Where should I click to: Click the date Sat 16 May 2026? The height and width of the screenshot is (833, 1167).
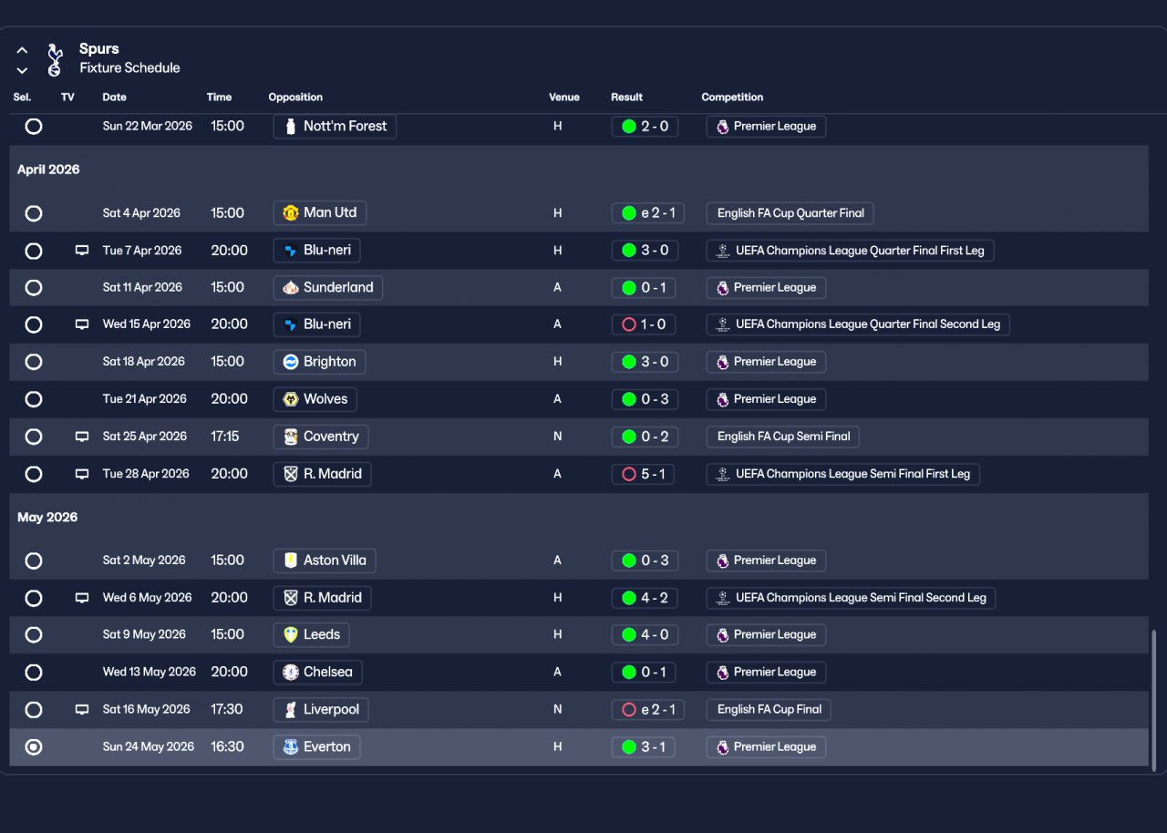coord(147,709)
